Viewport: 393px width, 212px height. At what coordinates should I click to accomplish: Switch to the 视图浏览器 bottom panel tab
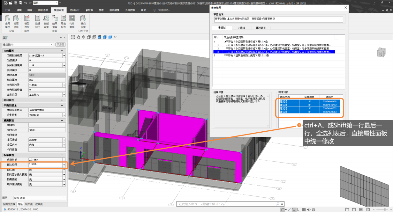click(x=9, y=204)
